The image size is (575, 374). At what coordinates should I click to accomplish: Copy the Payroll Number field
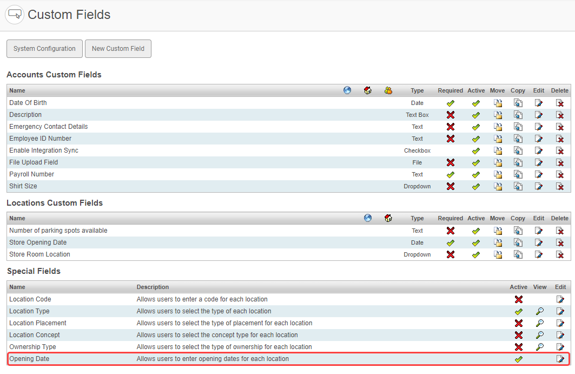tap(518, 174)
